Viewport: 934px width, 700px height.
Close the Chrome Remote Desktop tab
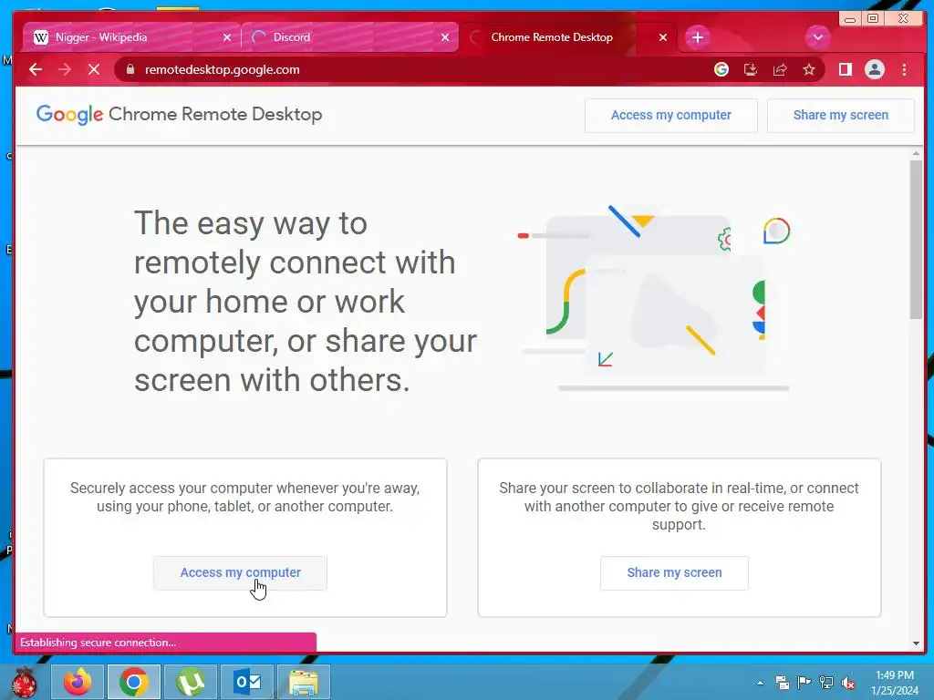[663, 37]
